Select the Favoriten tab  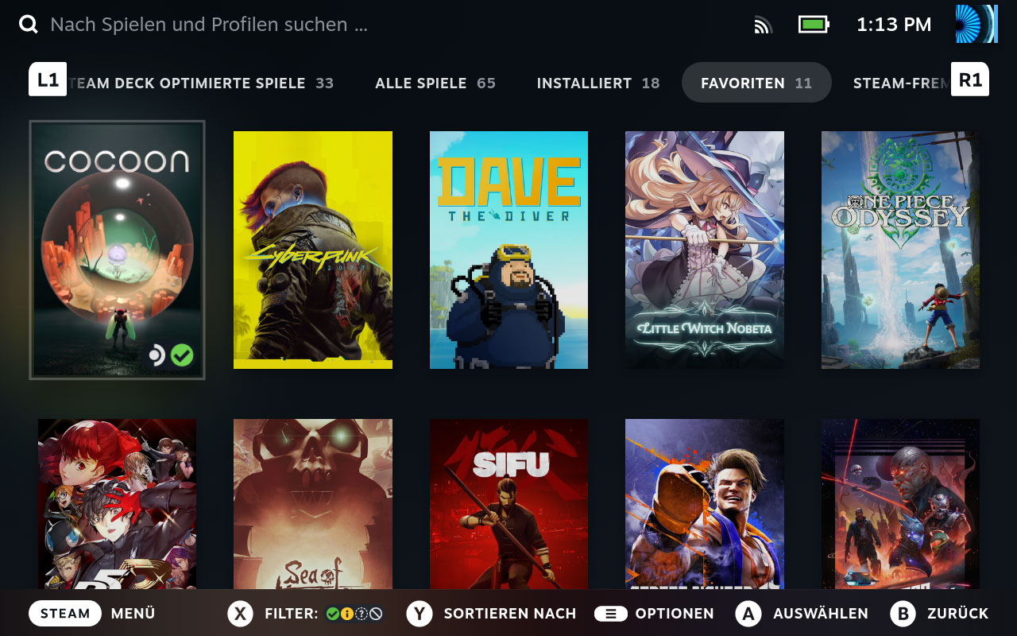coord(756,83)
